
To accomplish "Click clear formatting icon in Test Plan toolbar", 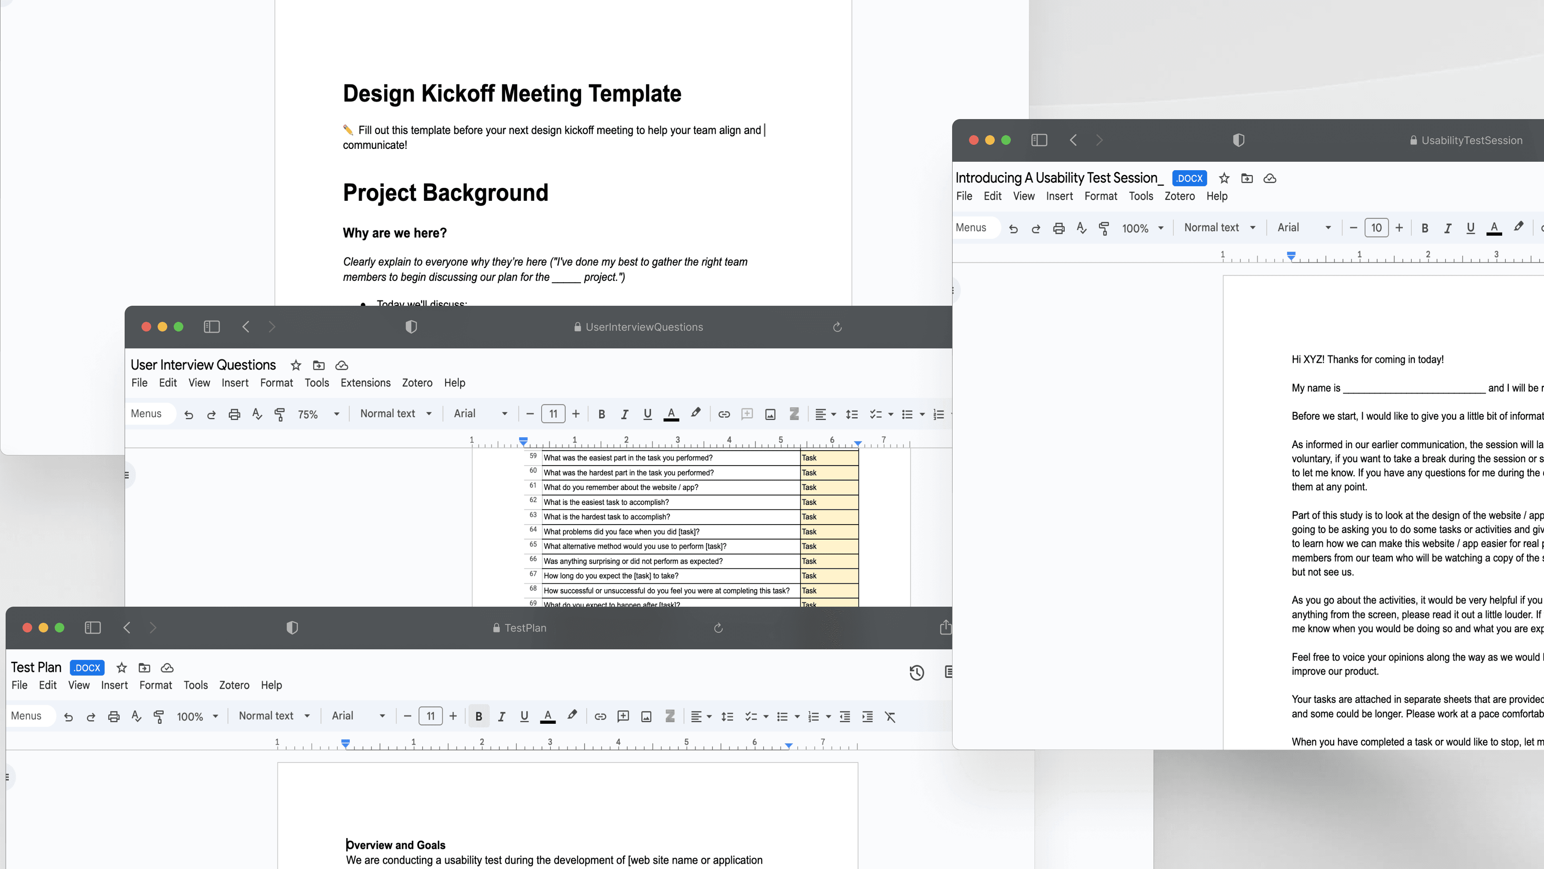I will coord(890,716).
